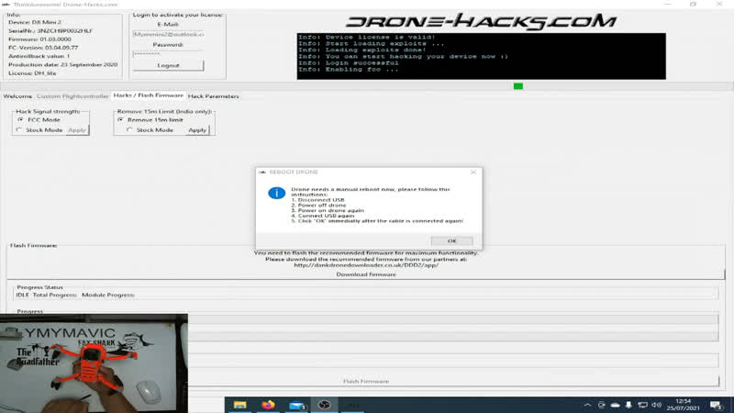Click the Reboot Drone dialog title icon

click(x=262, y=173)
